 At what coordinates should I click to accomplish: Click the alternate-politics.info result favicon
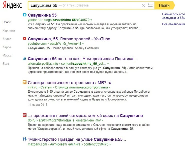(x=24, y=59)
